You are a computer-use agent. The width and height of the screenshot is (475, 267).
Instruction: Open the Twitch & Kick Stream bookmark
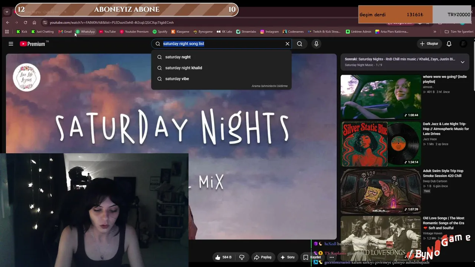click(324, 32)
